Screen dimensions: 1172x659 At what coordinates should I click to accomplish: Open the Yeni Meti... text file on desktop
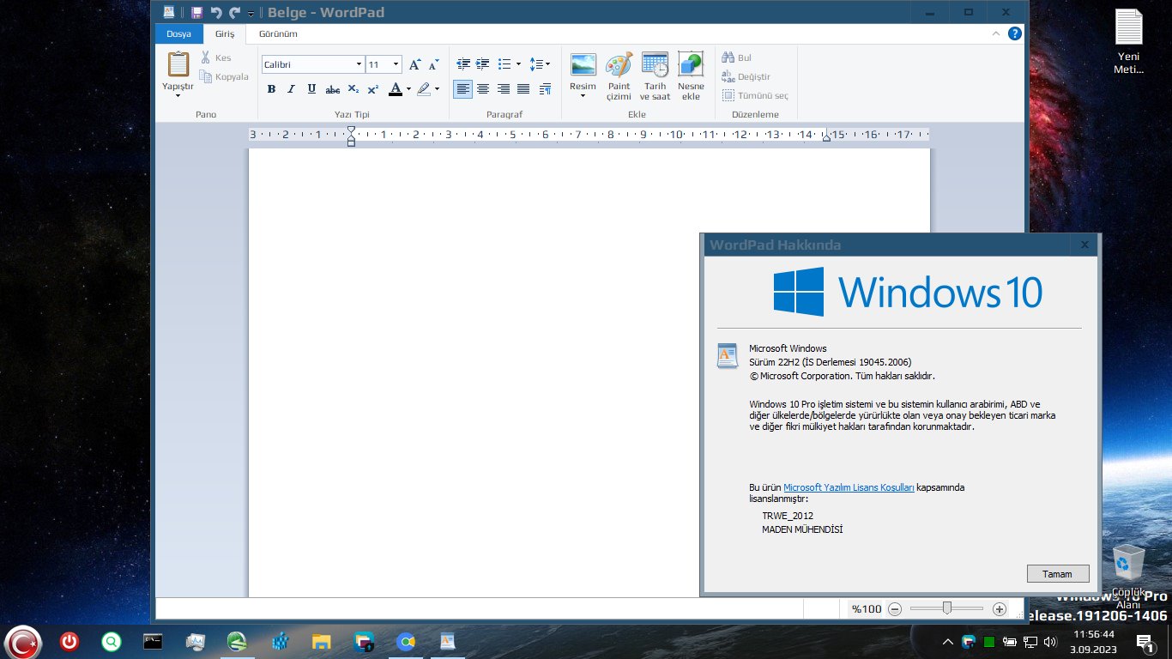1128,41
